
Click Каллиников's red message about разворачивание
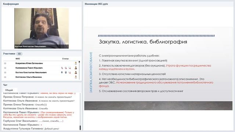click(x=39, y=115)
